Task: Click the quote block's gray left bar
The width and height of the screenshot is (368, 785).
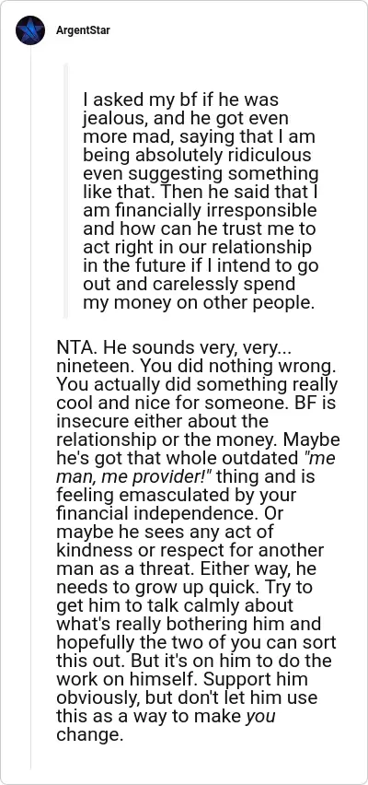Action: (x=65, y=191)
